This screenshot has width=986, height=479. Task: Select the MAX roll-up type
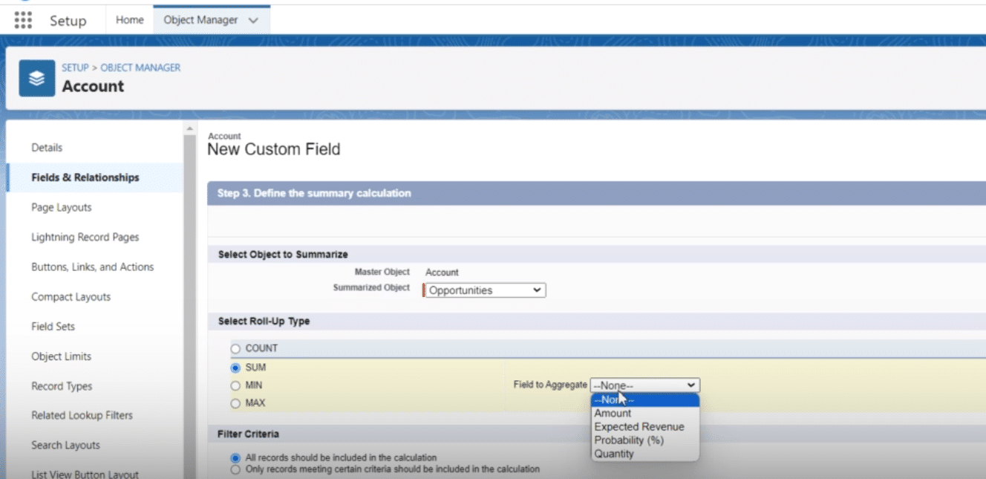[x=236, y=403]
